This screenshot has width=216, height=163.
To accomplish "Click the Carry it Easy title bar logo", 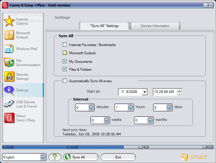I will (x=5, y=5).
